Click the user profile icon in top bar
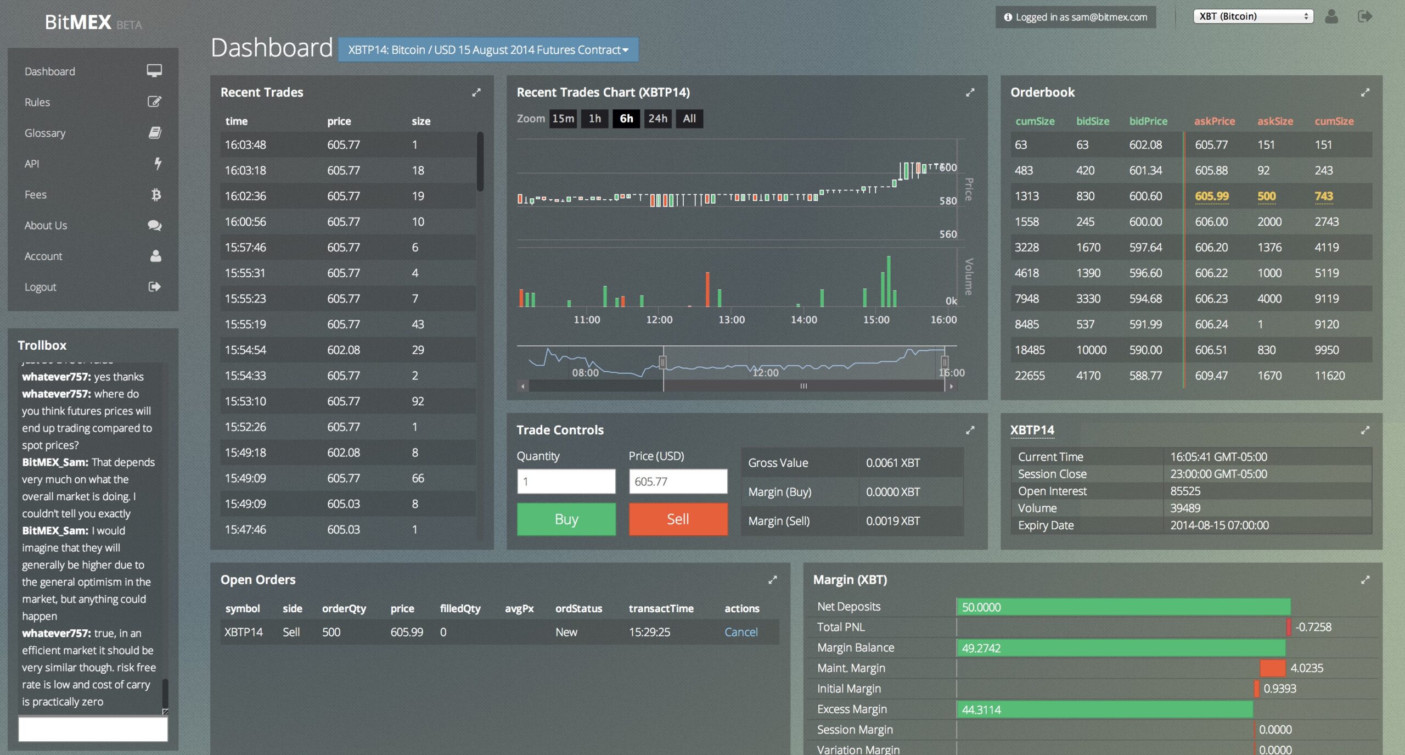Screen dimensions: 1405x755 pos(1331,16)
